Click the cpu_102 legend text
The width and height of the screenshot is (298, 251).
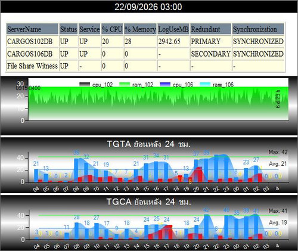(103, 85)
